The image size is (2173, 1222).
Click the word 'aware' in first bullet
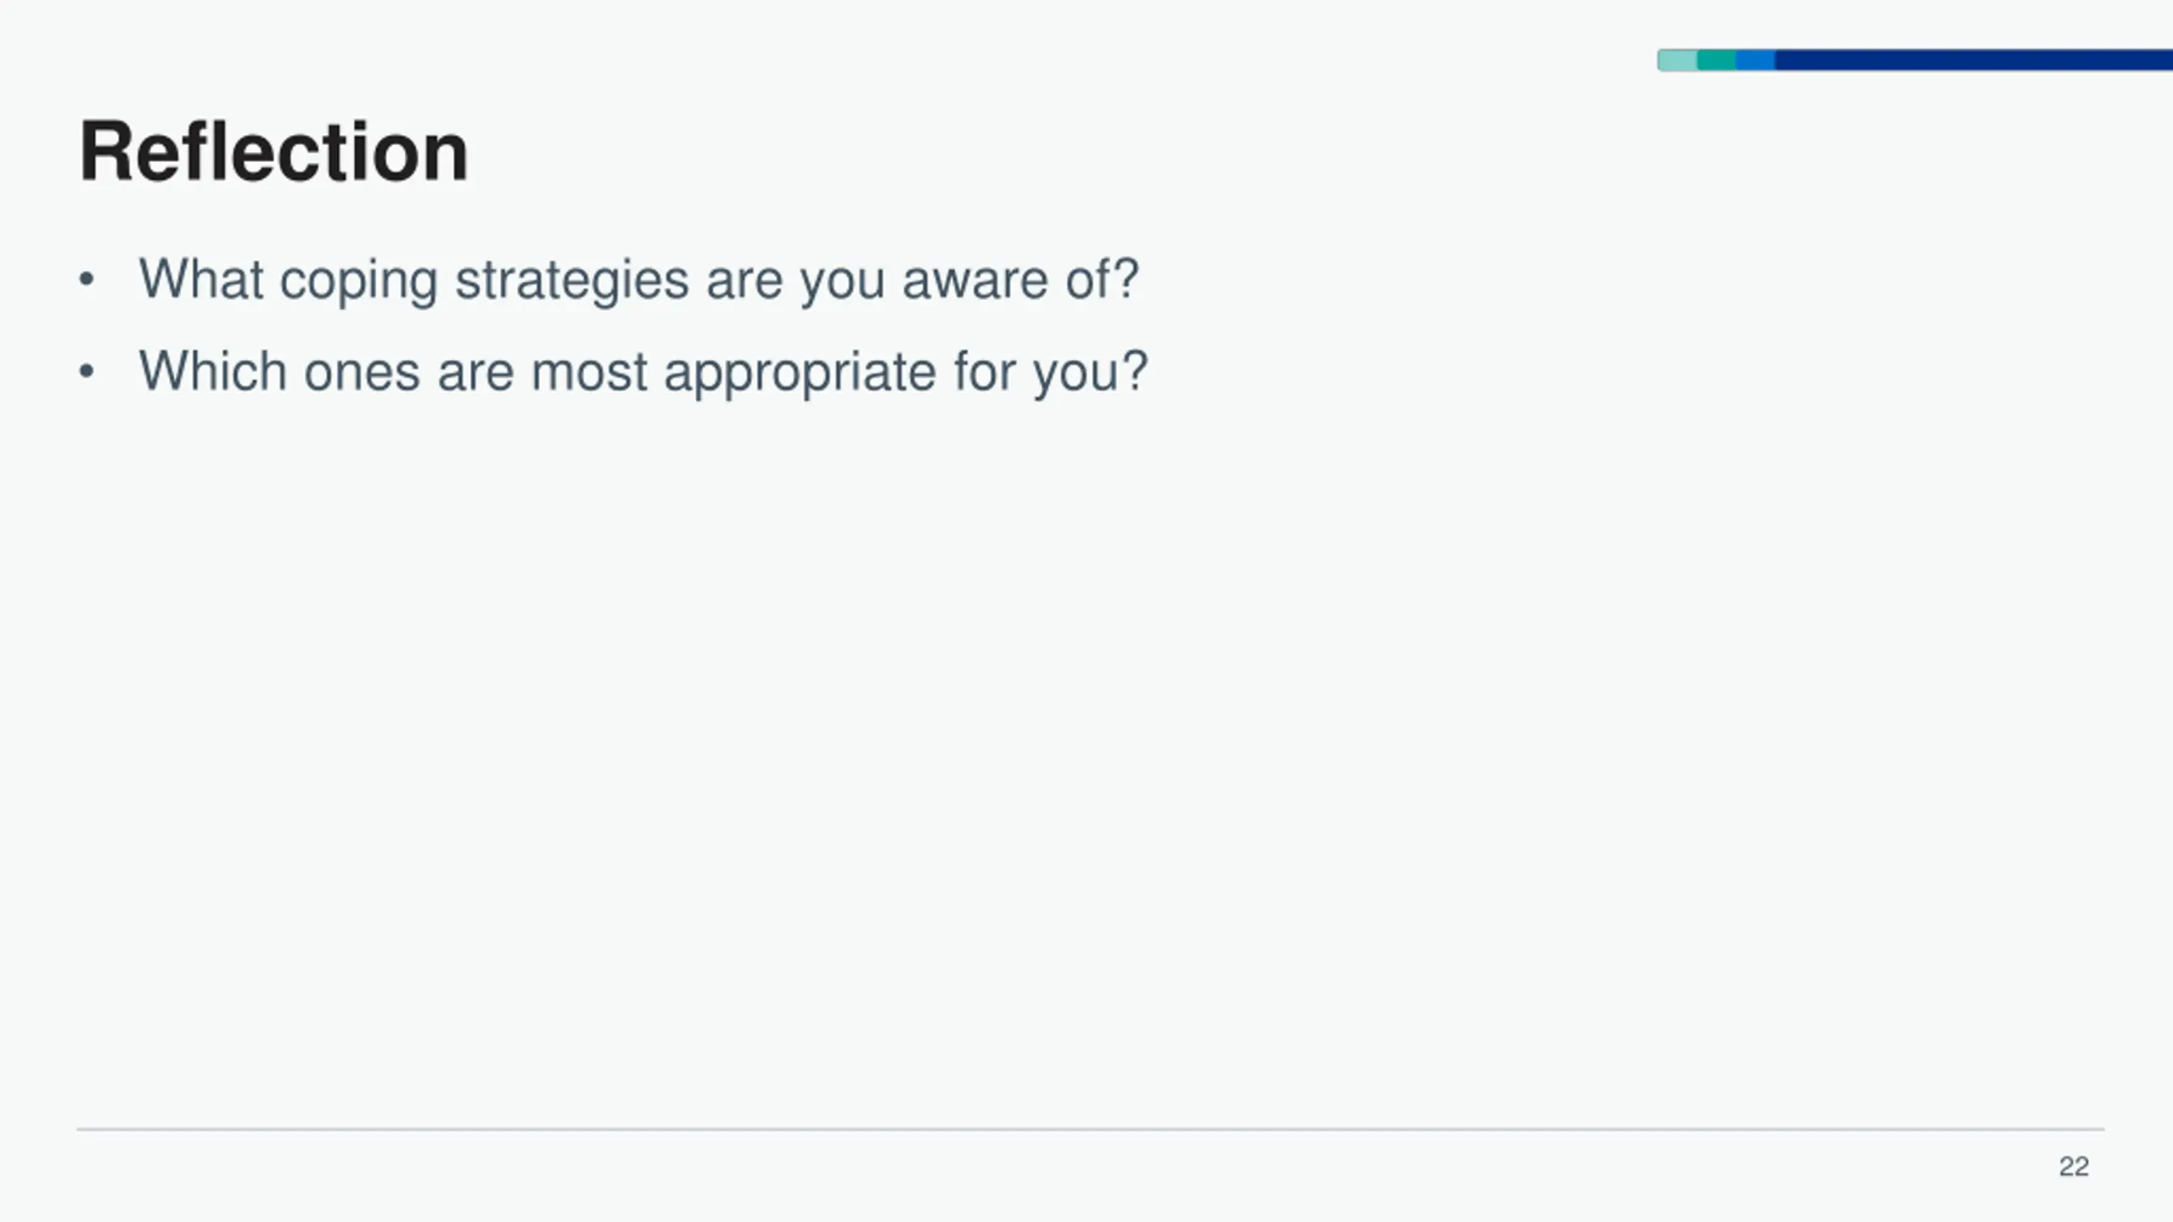click(975, 280)
